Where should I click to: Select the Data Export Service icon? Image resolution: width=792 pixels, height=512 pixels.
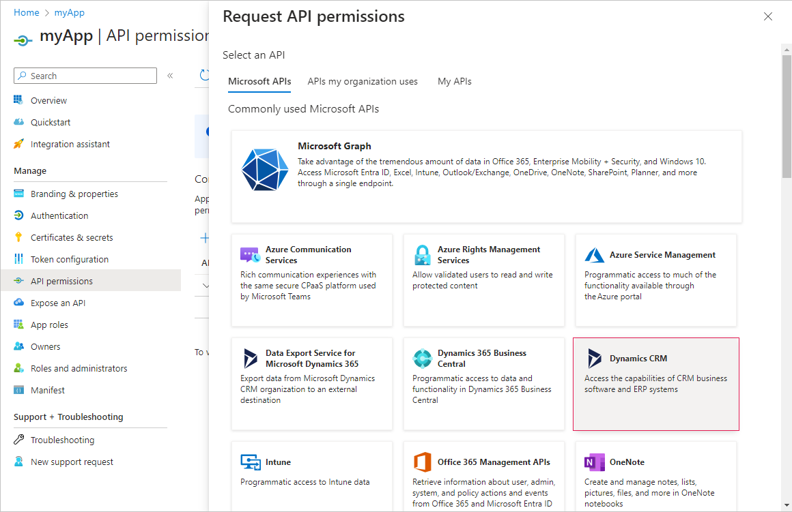250,358
